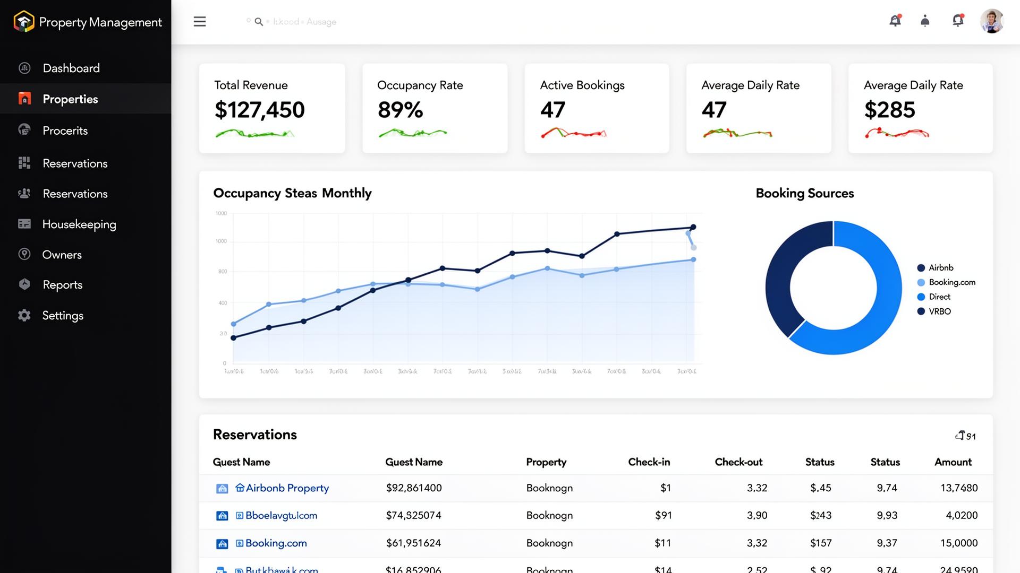Focus the top search field
This screenshot has height=573, width=1020.
click(291, 22)
